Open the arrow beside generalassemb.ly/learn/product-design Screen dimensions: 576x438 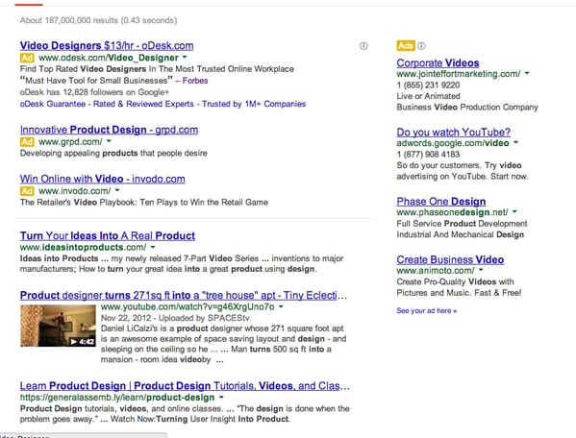click(221, 397)
